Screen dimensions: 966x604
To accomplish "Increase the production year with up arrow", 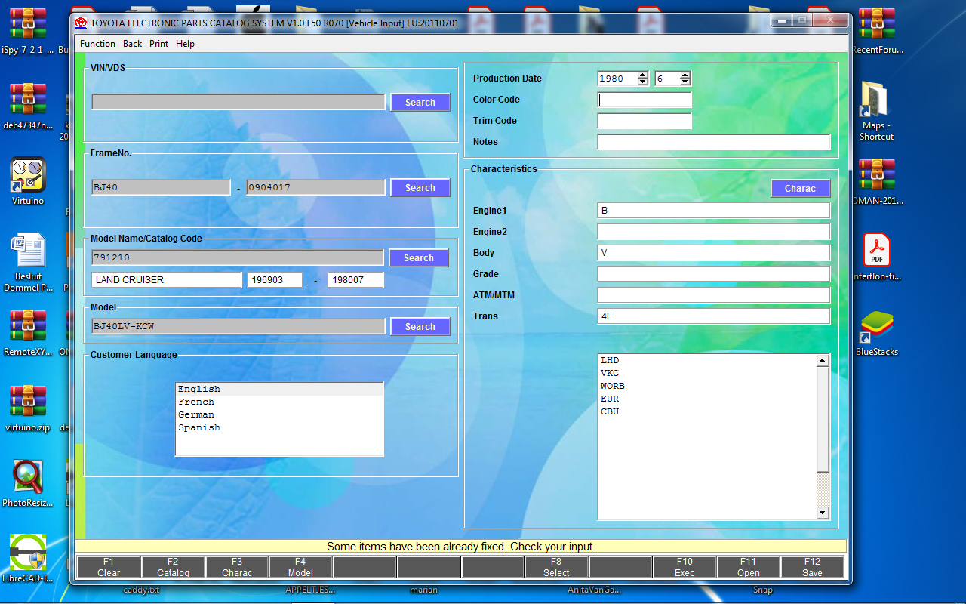I will pyautogui.click(x=642, y=75).
